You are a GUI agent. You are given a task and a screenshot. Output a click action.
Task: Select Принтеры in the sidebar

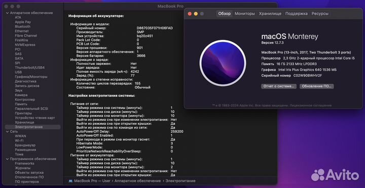[x=23, y=113]
